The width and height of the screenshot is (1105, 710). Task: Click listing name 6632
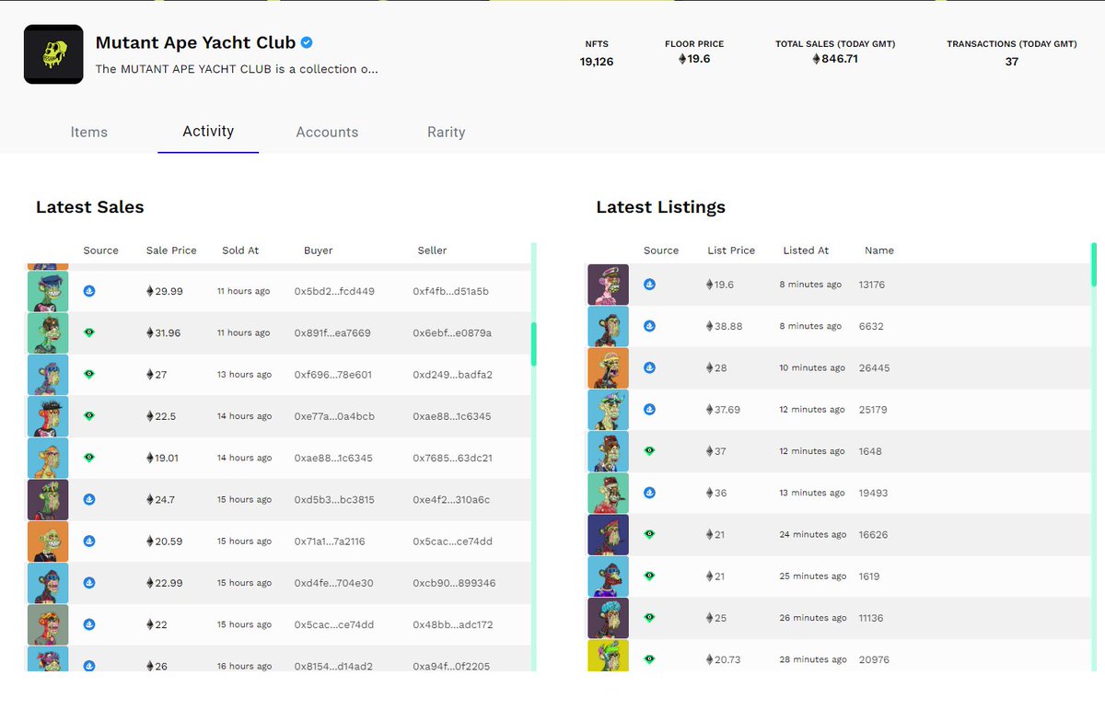(870, 326)
